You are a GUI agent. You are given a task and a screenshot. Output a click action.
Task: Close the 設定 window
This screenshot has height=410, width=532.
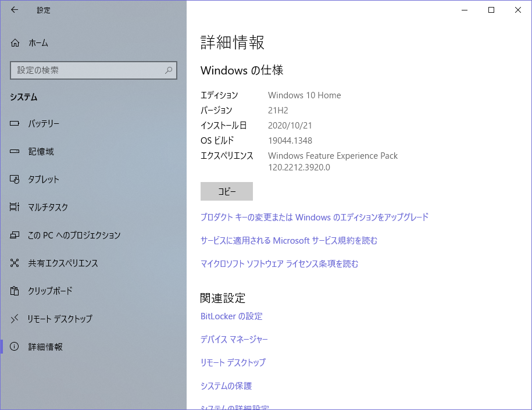[517, 10]
